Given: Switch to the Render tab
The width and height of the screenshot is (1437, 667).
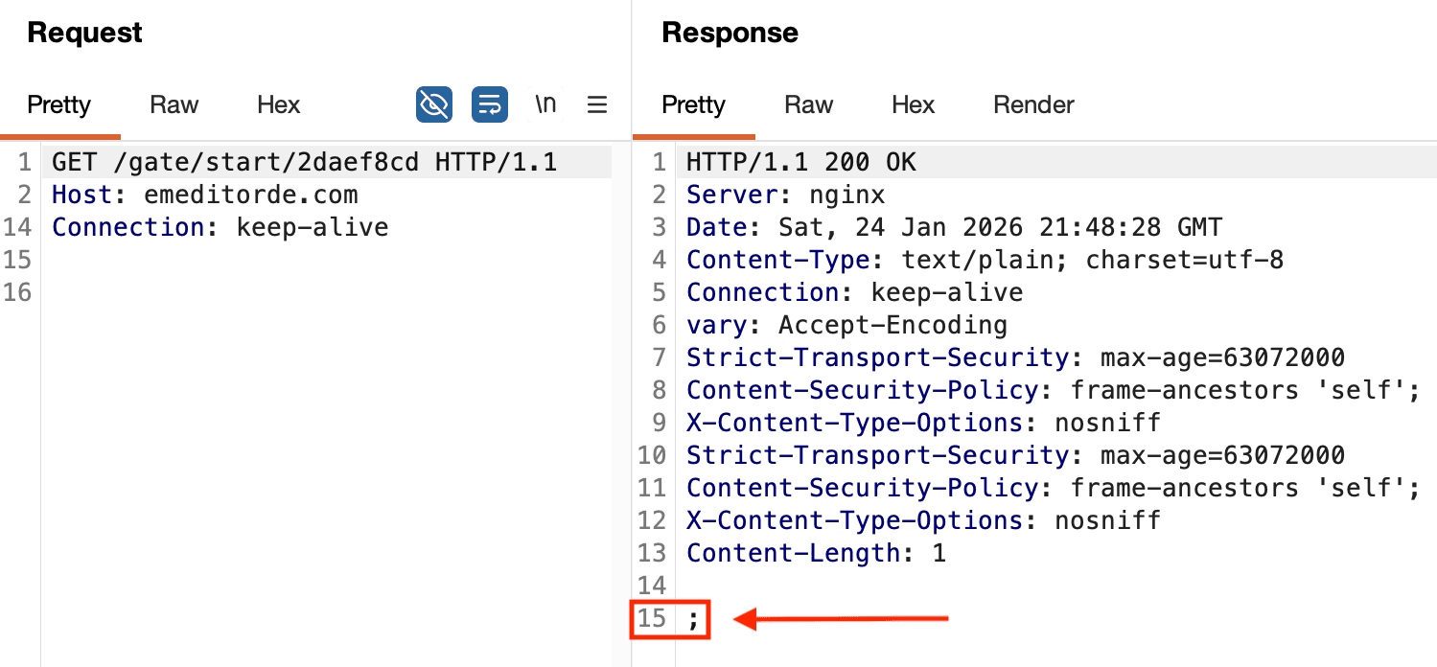Looking at the screenshot, I should coord(1033,104).
